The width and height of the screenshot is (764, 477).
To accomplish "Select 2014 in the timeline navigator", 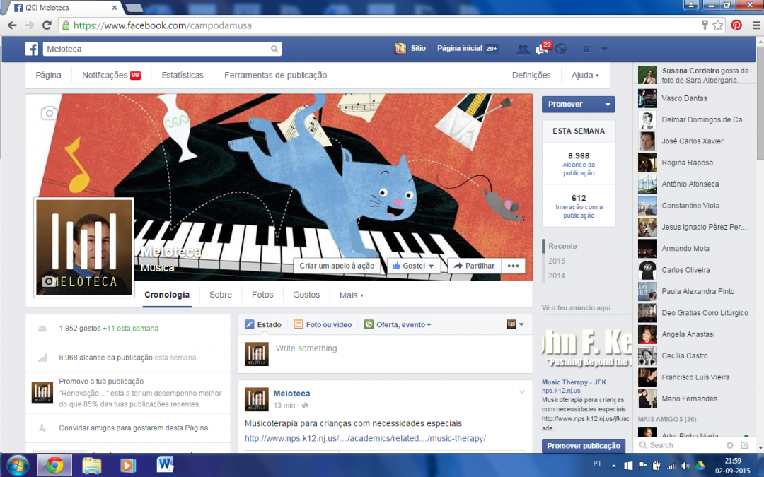I will (556, 276).
